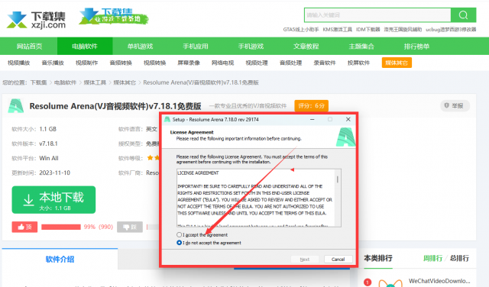Open the ucbug造梦西游3修改器 link
This screenshot has width=489, height=287.
point(451,29)
